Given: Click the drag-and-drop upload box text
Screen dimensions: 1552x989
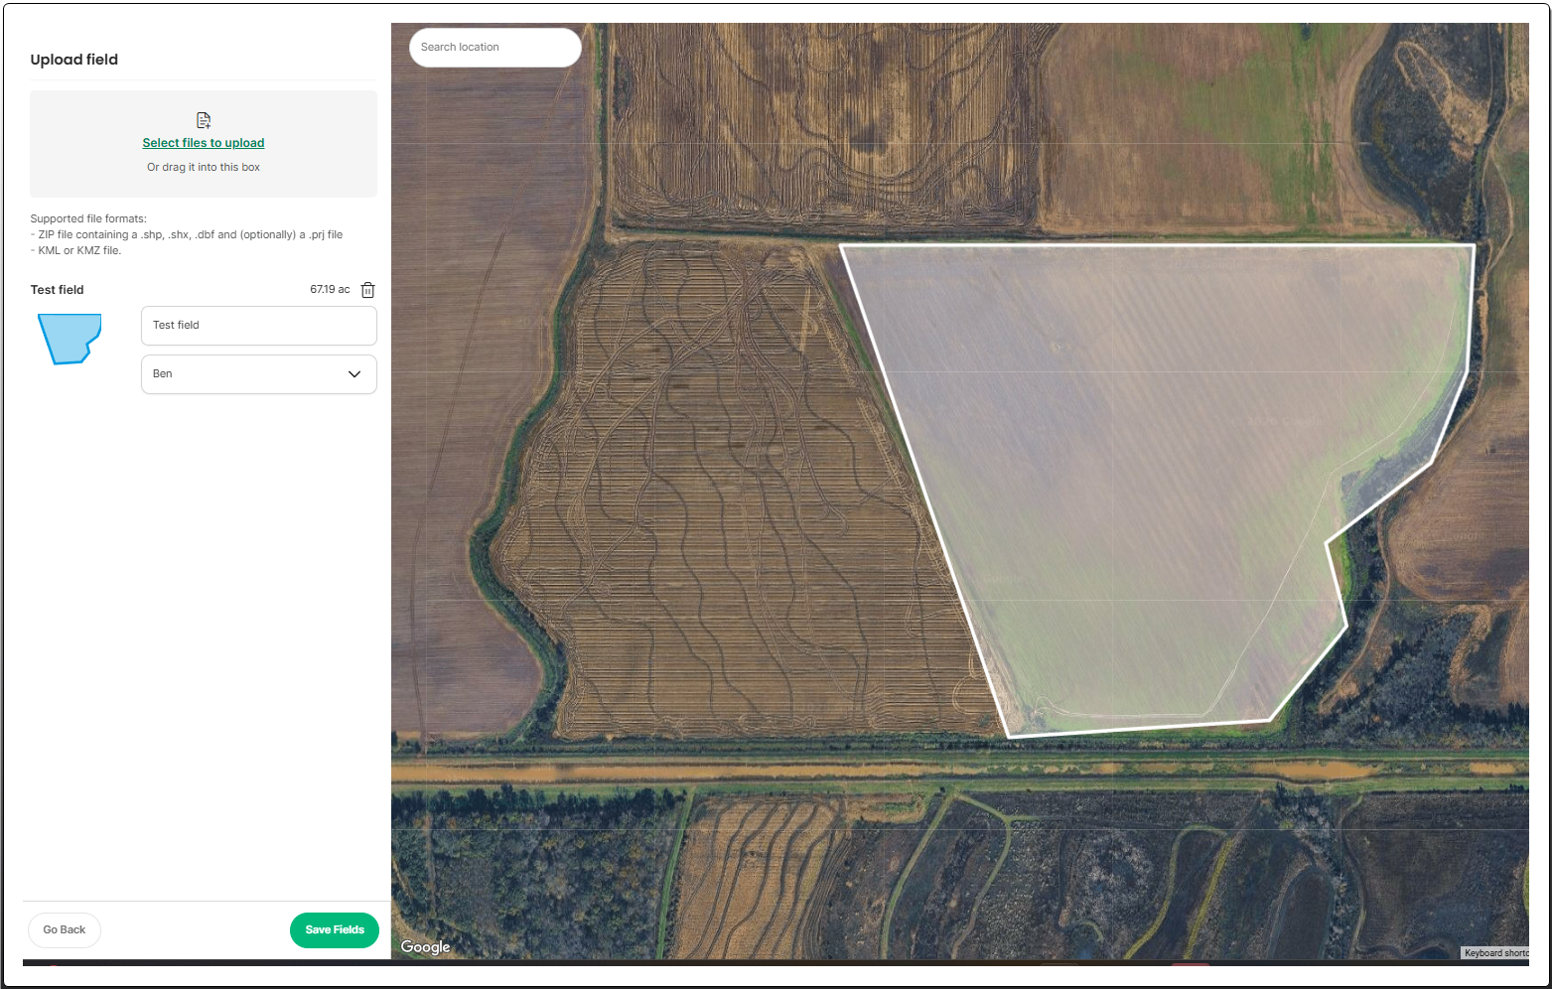Looking at the screenshot, I should point(203,168).
